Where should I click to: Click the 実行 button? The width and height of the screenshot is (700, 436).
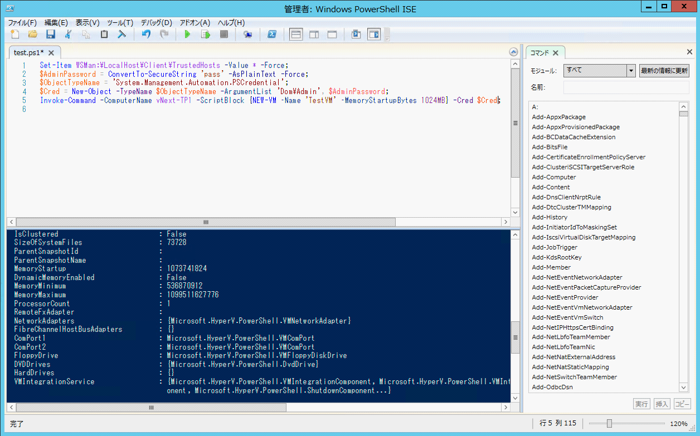pyautogui.click(x=641, y=404)
